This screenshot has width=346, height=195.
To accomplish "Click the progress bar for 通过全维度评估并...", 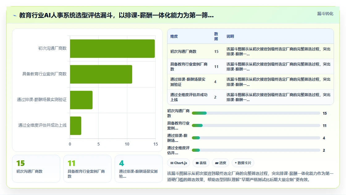I will coord(256,150).
